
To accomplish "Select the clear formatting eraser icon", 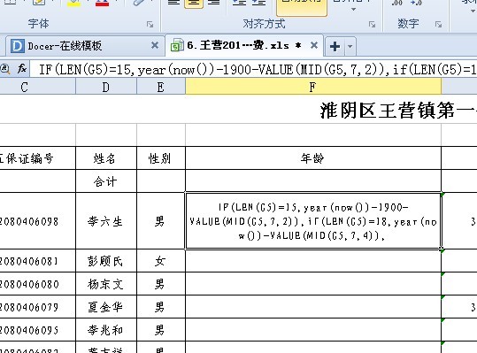I will (x=139, y=3).
